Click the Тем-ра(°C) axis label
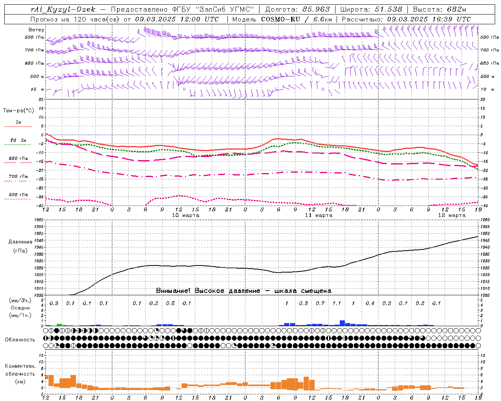The width and height of the screenshot is (501, 401). (18, 111)
